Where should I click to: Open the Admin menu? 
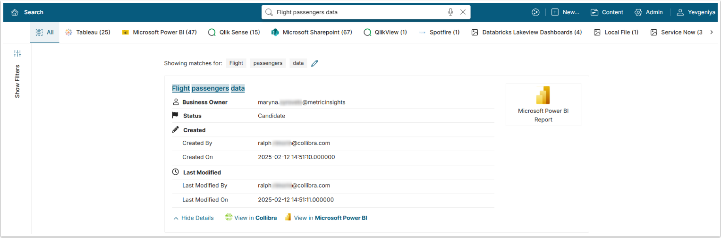(649, 12)
